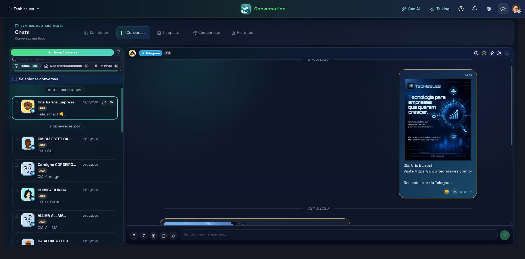The width and height of the screenshot is (525, 259).
Task: Toggle light theme with sun icon
Action: click(x=503, y=9)
